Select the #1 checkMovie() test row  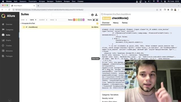coord(61,27)
